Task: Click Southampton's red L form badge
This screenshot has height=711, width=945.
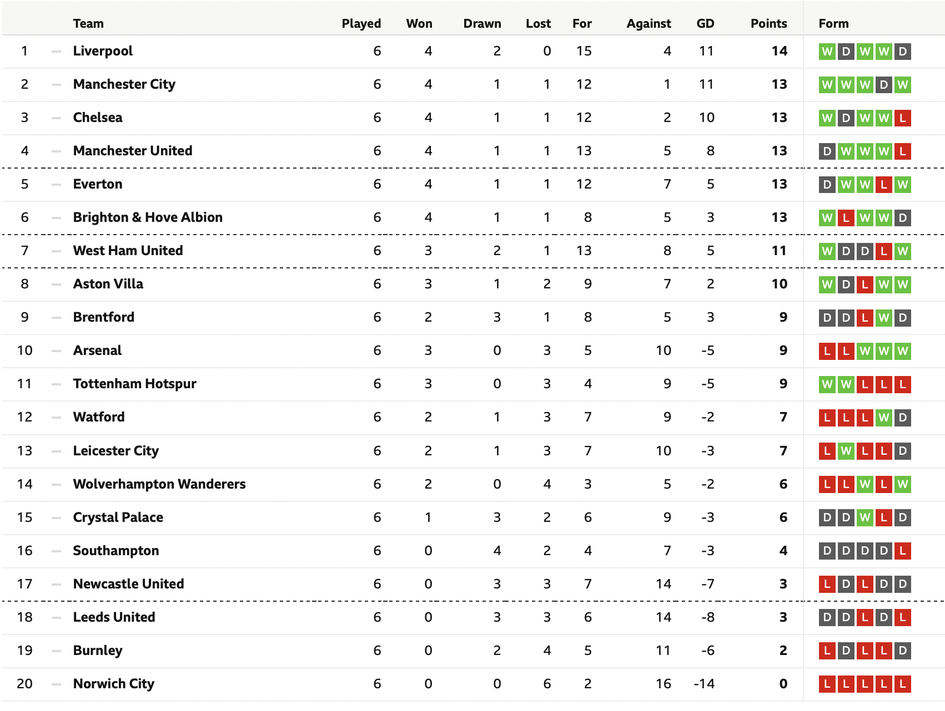Action: pos(903,551)
